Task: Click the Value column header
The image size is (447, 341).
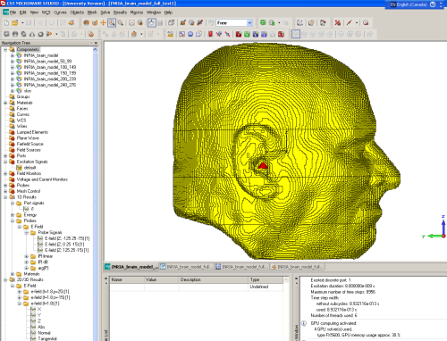Action: 162,279
